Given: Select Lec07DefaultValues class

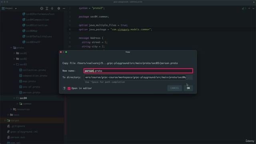Looking at the screenshot, I should [39, 36].
